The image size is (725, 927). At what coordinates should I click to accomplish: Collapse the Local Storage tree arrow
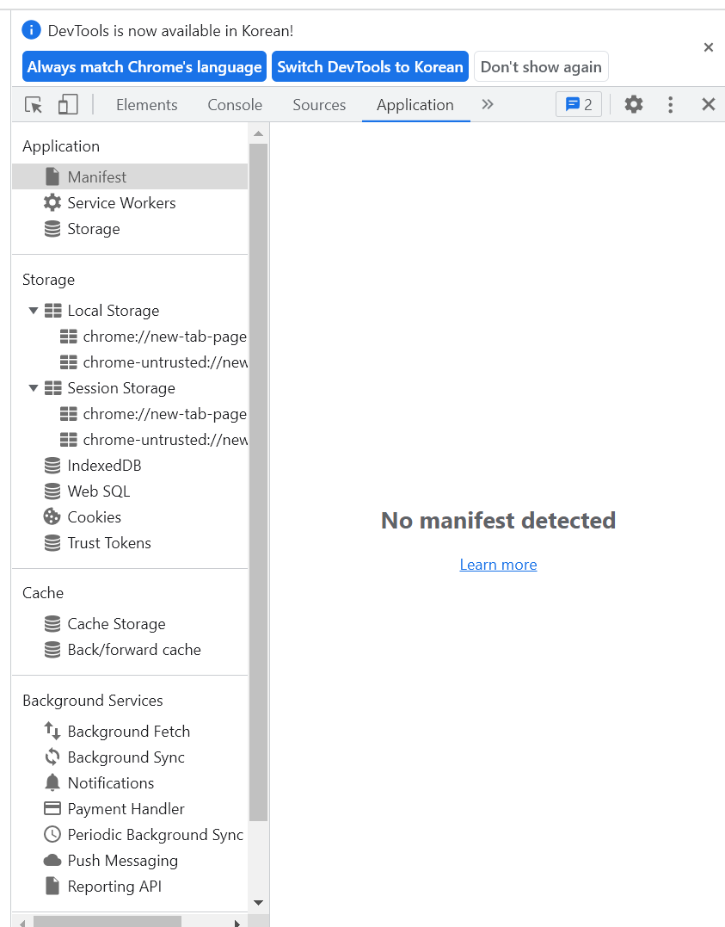click(34, 311)
